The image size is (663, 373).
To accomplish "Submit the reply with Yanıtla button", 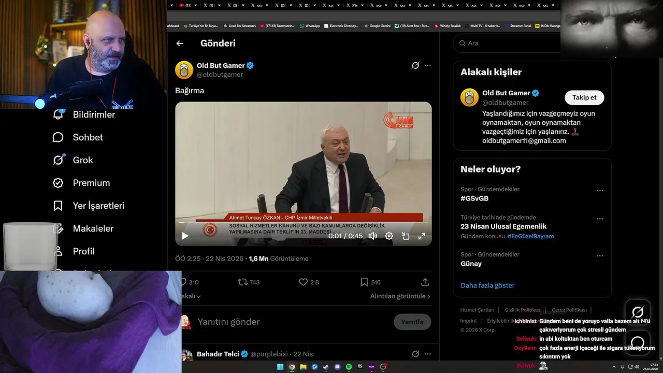I will [412, 322].
